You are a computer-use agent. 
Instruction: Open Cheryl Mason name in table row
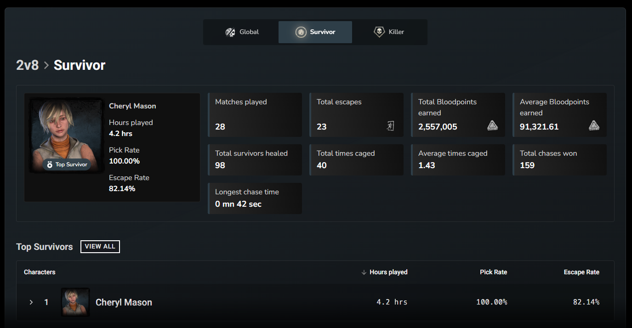pos(124,302)
